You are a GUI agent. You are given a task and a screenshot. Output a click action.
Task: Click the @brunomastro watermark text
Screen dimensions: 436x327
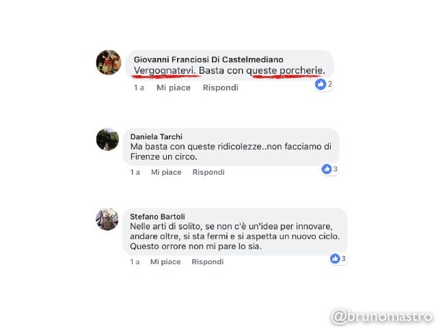382,317
